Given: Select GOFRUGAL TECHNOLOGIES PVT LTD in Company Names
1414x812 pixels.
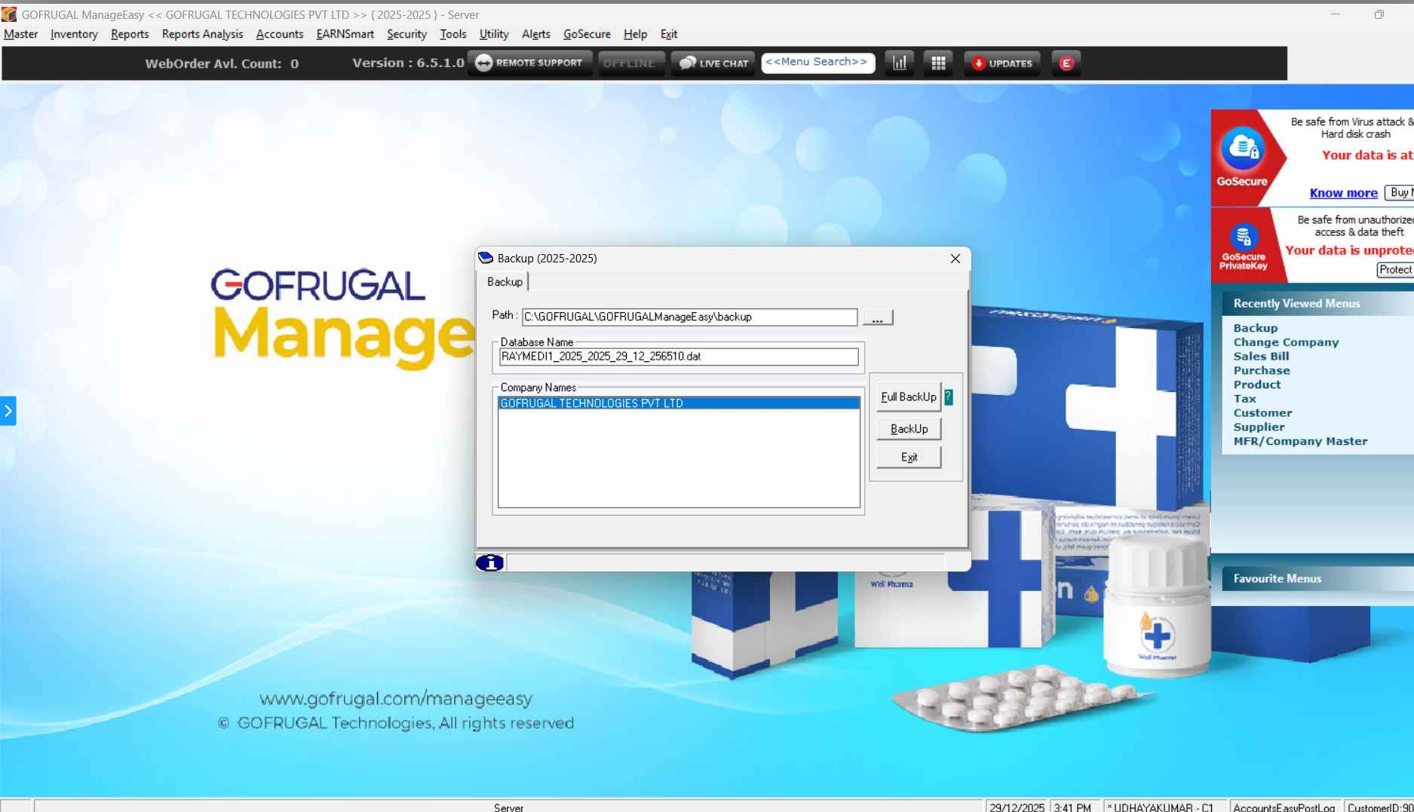Looking at the screenshot, I should (x=679, y=403).
